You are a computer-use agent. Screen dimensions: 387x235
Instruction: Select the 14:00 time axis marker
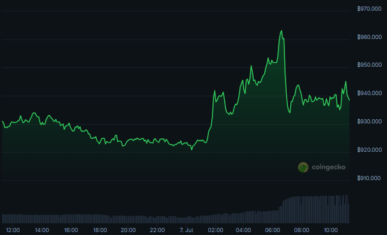(42, 230)
